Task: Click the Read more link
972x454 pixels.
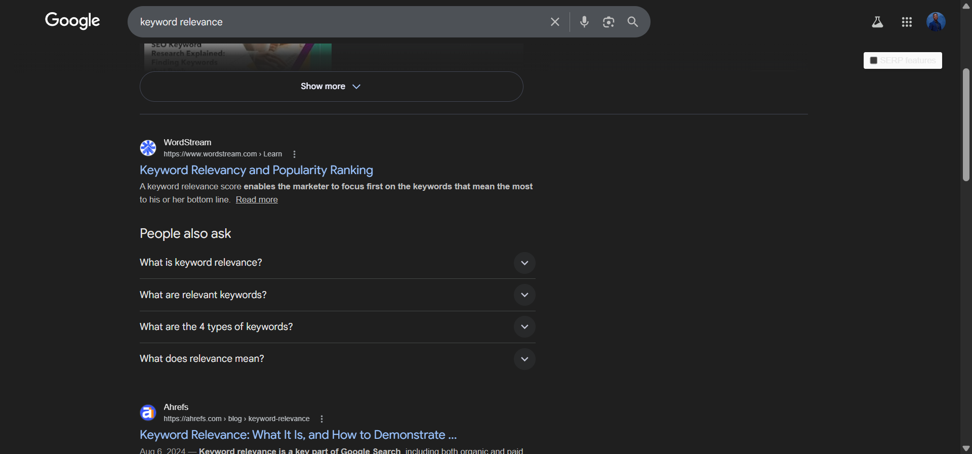Action: point(257,200)
